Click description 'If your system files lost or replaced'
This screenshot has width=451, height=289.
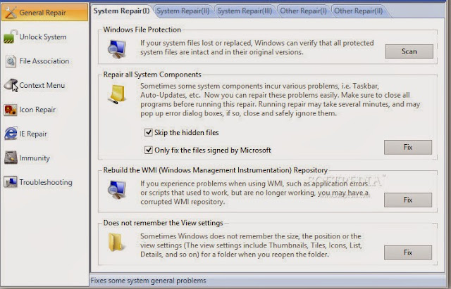pos(257,47)
